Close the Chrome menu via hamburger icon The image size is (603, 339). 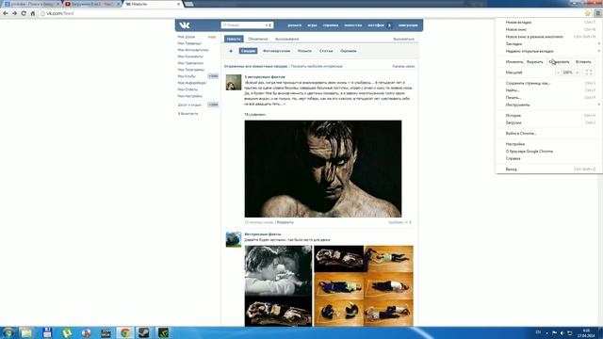(x=597, y=13)
